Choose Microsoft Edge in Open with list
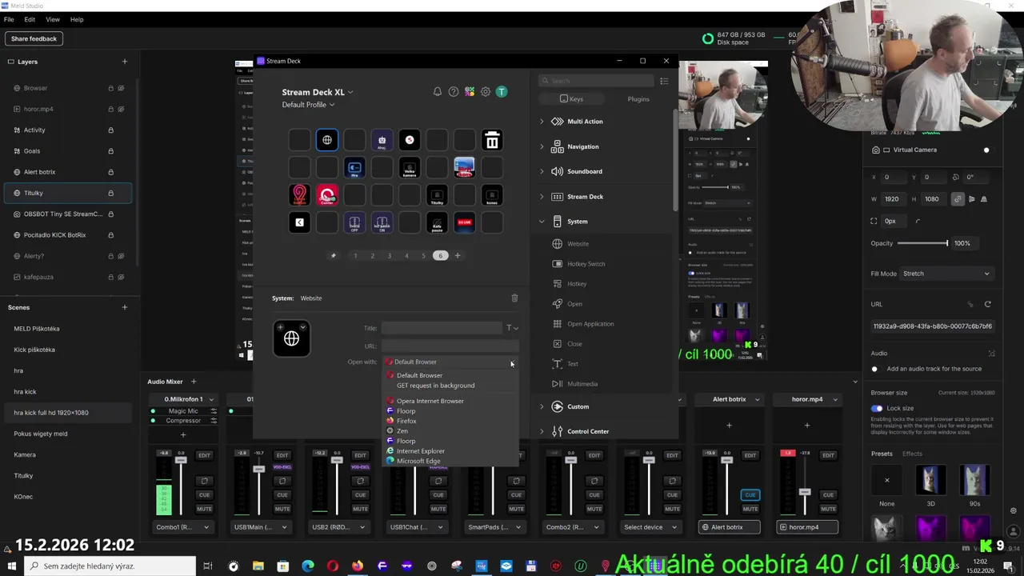Screen dimensions: 1024x576 418,461
